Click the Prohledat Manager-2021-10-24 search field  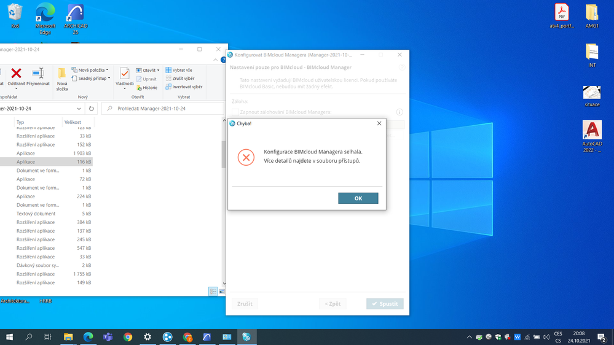pyautogui.click(x=162, y=109)
